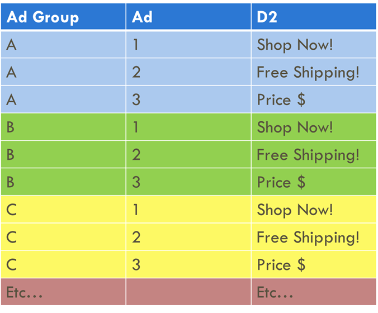Screen dimensions: 378x313
Task: Click Price $ in the green B rows
Action: pyautogui.click(x=281, y=182)
